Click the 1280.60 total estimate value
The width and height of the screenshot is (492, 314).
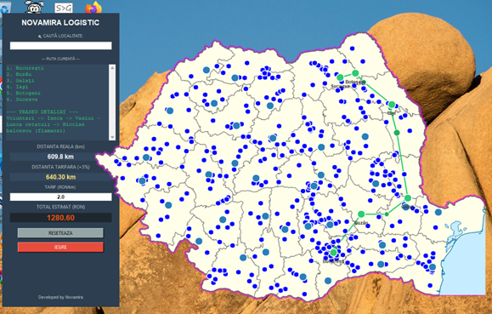tap(60, 218)
